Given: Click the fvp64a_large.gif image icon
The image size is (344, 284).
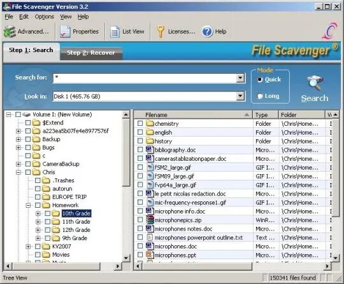Looking at the screenshot, I should pyautogui.click(x=150, y=185).
